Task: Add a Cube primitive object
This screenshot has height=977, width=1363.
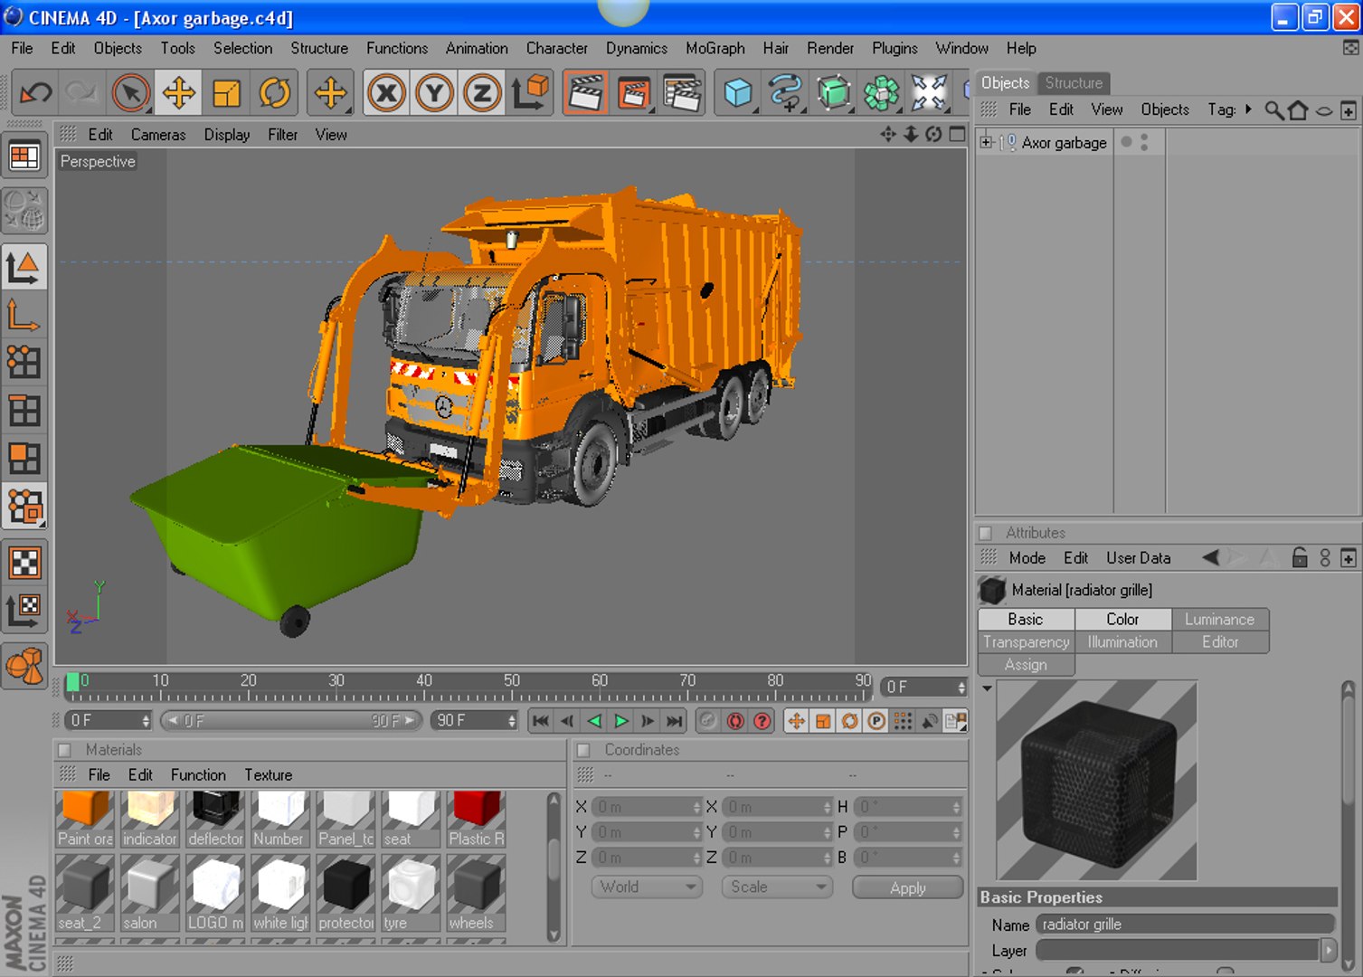Action: pos(738,92)
